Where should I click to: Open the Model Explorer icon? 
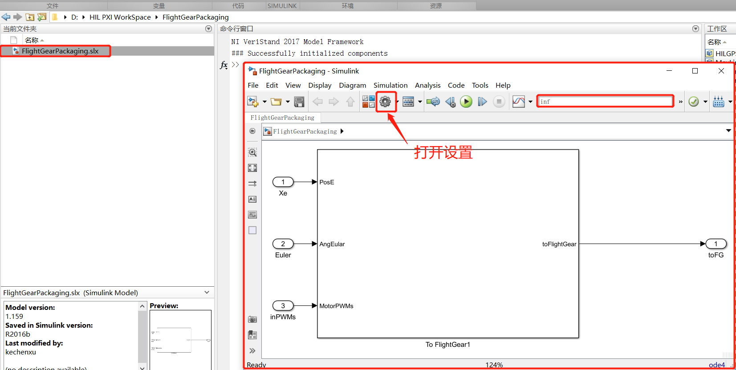click(x=408, y=102)
